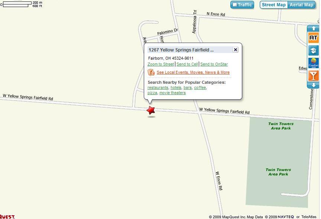The image size is (321, 219).
Task: Search nearby for movie theaters
Action: click(172, 93)
